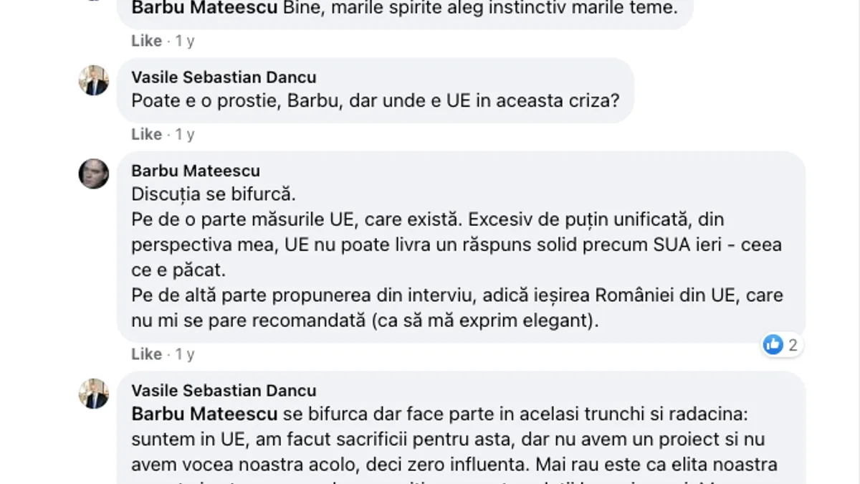Like the 'Bine, marile spirite' comment
Viewport: 860px width, 484px height.
[146, 41]
